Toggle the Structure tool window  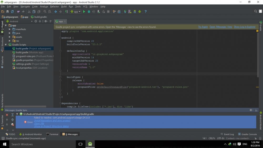[2, 43]
